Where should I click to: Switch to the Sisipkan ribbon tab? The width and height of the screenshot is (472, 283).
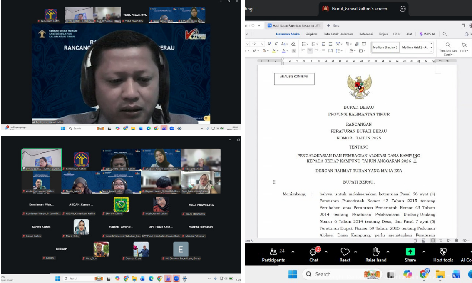[x=311, y=34]
